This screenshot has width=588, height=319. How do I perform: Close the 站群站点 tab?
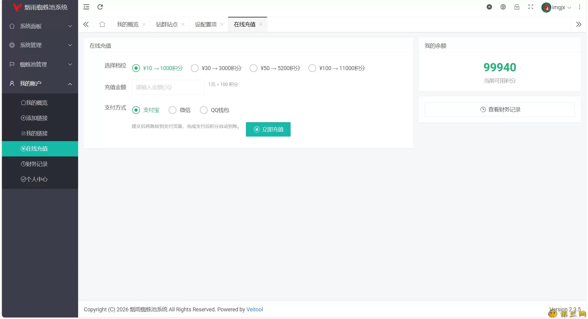tap(183, 24)
